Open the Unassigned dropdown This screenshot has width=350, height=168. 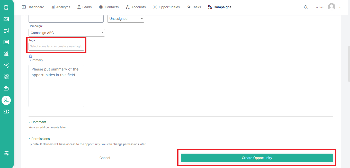[126, 19]
